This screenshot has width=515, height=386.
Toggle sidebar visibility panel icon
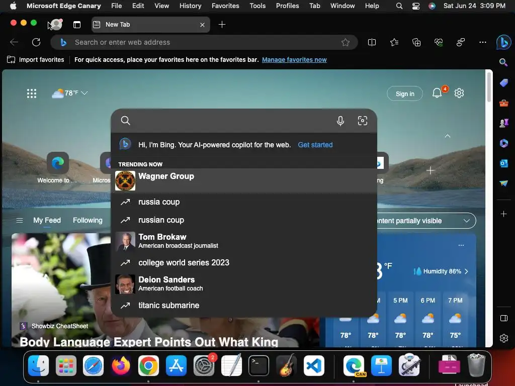click(504, 318)
